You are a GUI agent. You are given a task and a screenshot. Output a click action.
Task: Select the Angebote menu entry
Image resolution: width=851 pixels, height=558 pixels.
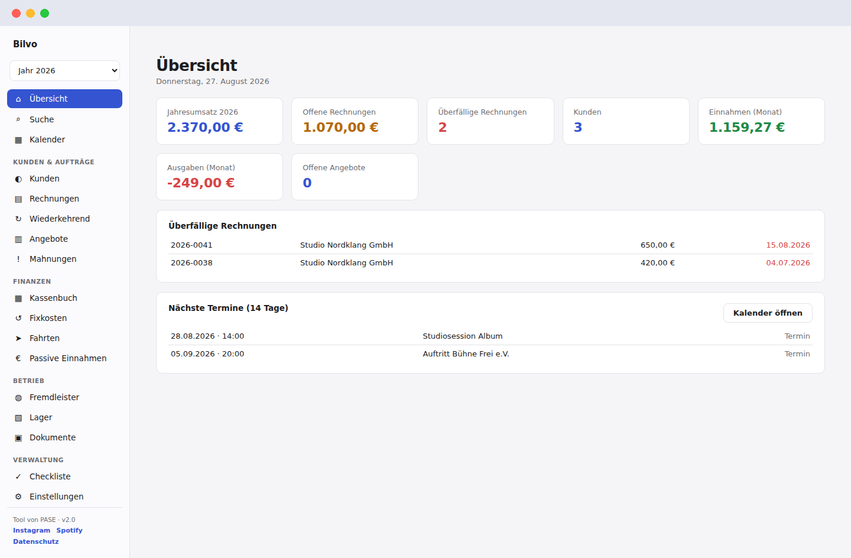click(64, 239)
